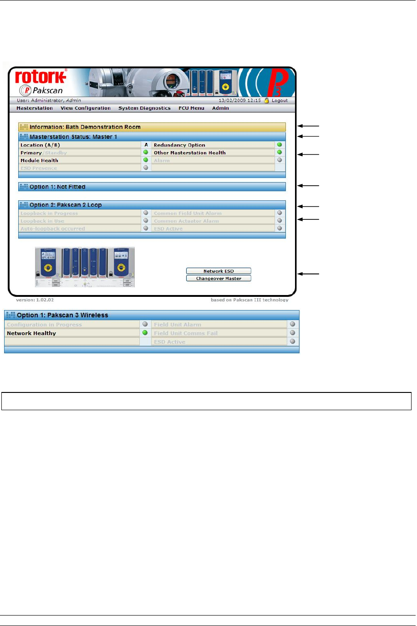417x626 pixels.
Task: Click the Network Healthy label
Action: (31, 333)
